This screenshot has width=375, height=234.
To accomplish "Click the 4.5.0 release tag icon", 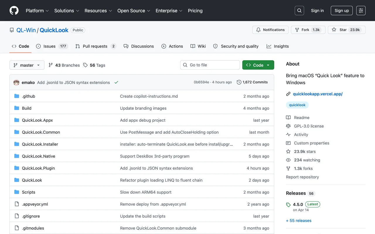I will click(288, 205).
